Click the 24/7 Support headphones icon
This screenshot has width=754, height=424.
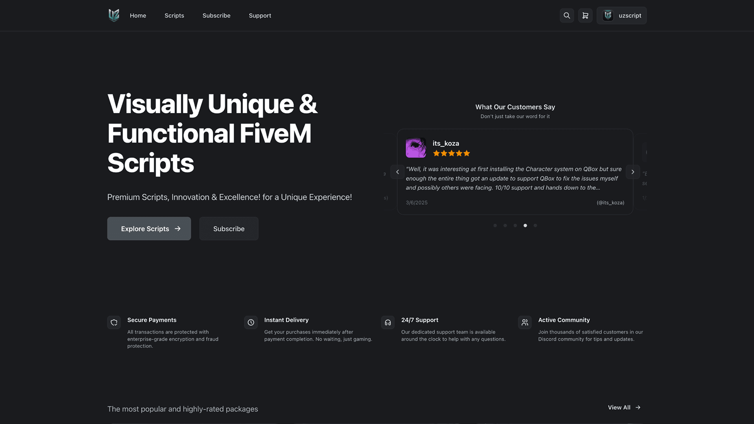tap(388, 322)
